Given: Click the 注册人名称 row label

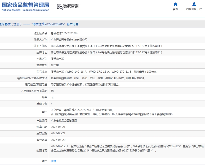Looking at the screenshot, I should tap(41, 40).
